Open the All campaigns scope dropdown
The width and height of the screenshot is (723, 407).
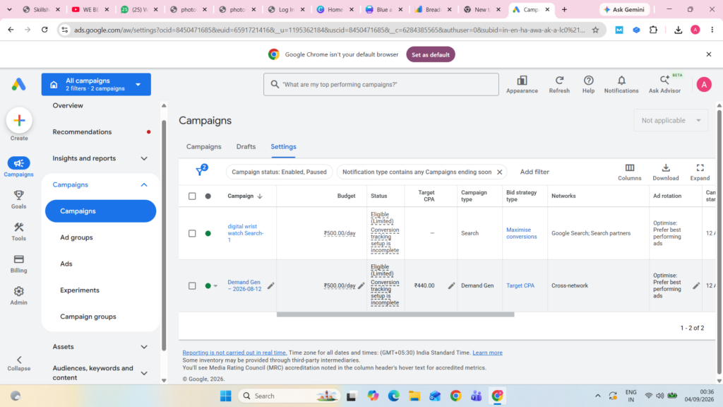96,85
